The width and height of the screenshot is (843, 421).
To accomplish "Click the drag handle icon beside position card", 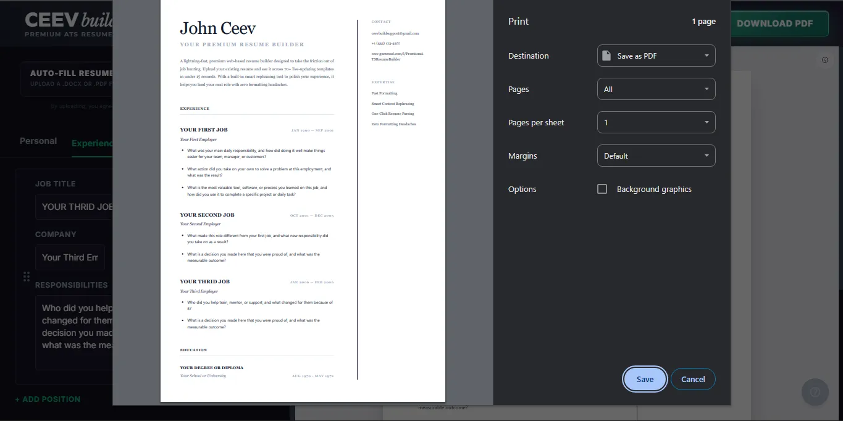I will (x=27, y=277).
